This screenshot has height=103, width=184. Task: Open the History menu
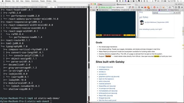(x=27, y=1)
